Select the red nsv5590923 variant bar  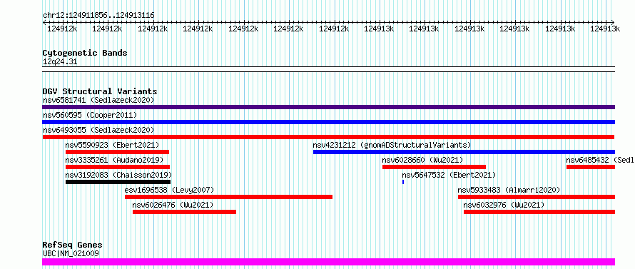pos(117,152)
